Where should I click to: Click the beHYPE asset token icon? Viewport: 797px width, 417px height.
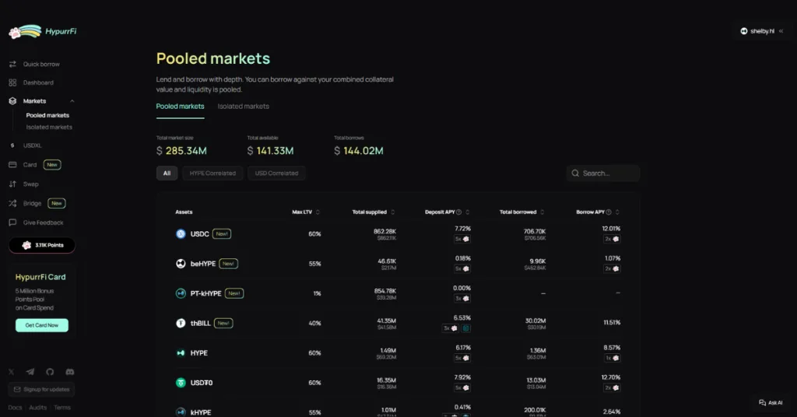coord(181,264)
